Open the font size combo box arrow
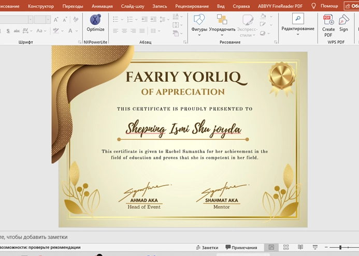 [48, 20]
